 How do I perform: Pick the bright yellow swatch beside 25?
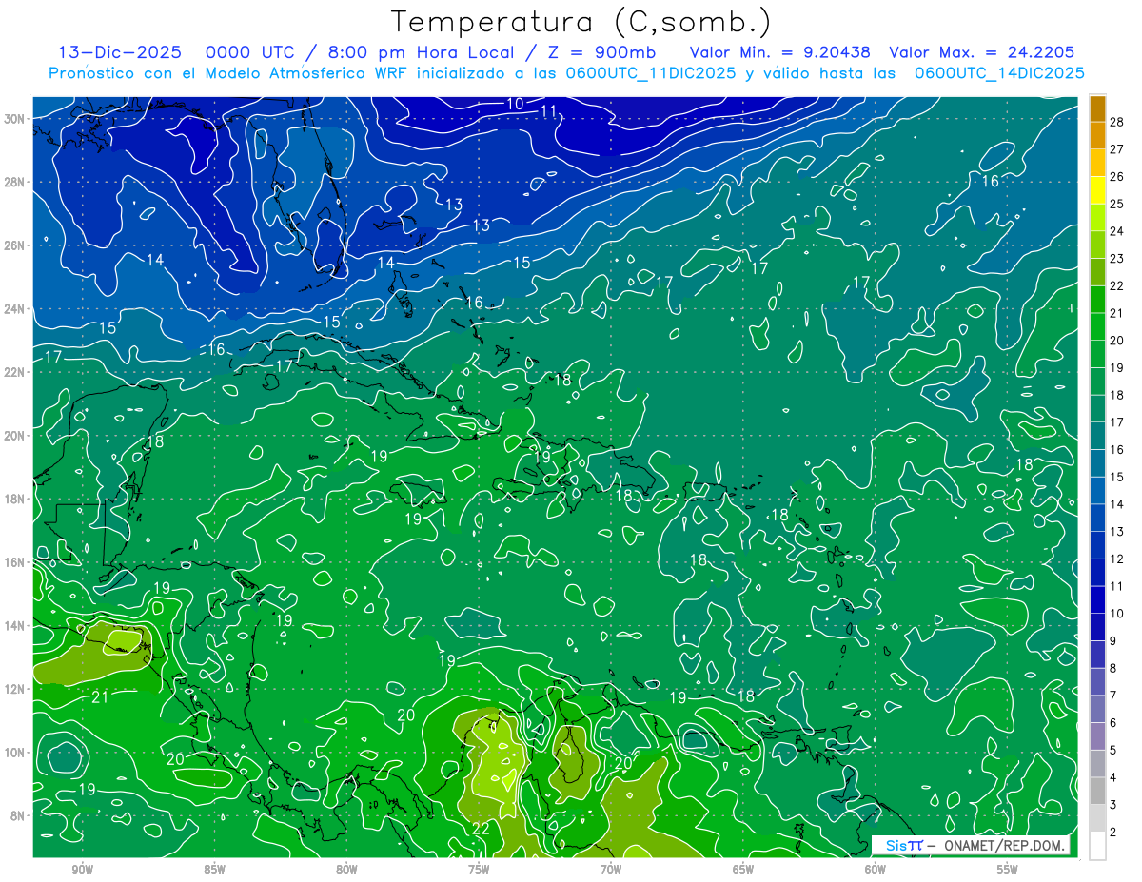coord(1097,190)
